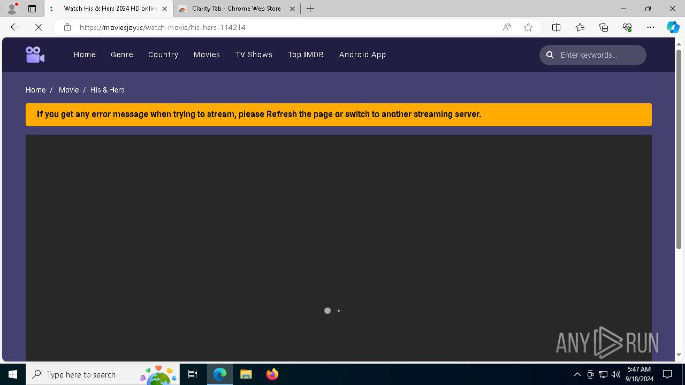
Task: Close the Clarity Tab Chrome Web Store tab
Action: click(292, 9)
